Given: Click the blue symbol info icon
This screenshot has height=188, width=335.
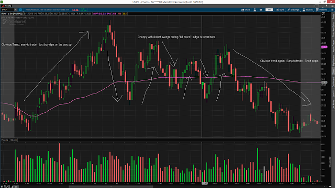Looking at the screenshot, I should click(20, 10).
